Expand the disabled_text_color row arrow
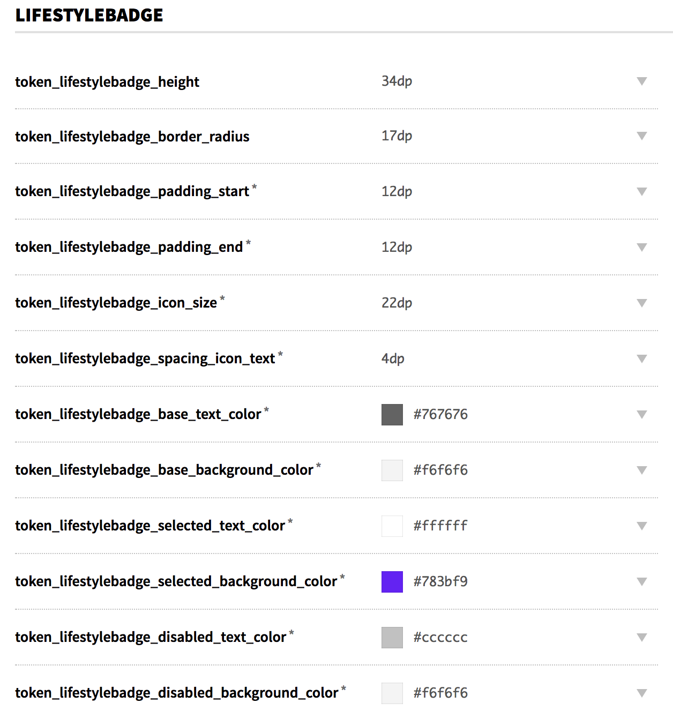This screenshot has width=673, height=718. (641, 638)
